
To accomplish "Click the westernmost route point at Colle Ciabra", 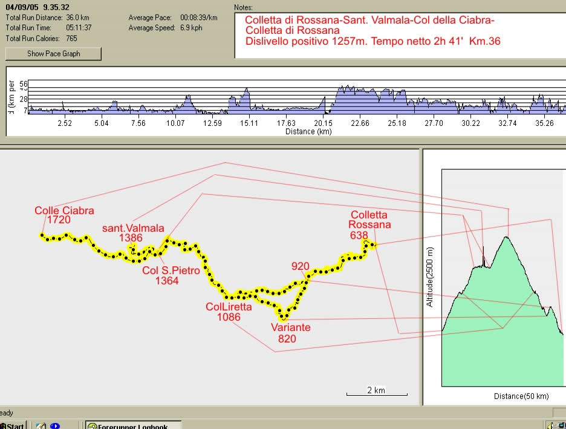I will [x=42, y=235].
